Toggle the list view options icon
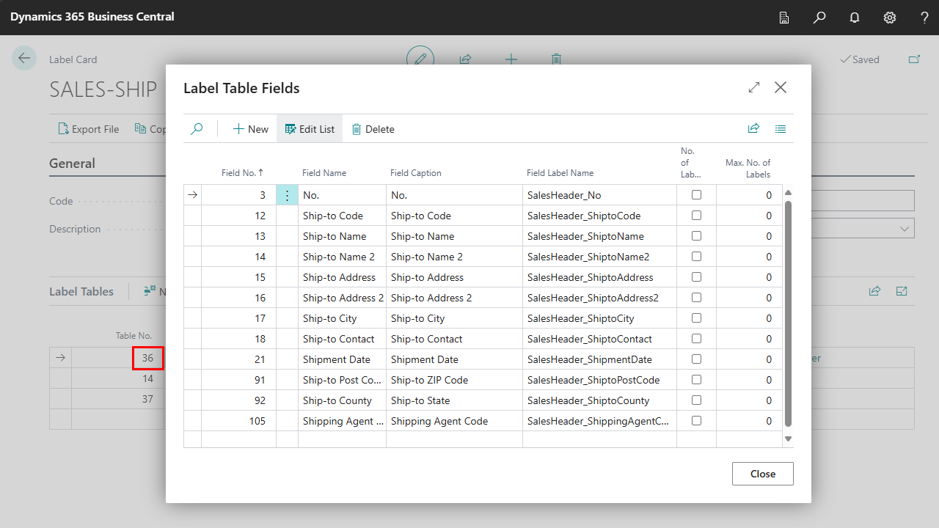The width and height of the screenshot is (939, 528). 781,128
